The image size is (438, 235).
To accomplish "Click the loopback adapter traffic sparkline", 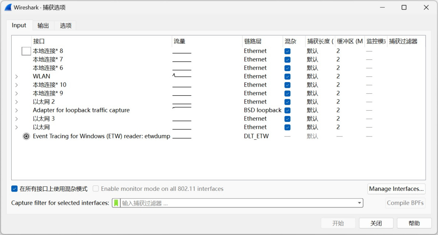I will pyautogui.click(x=182, y=109).
